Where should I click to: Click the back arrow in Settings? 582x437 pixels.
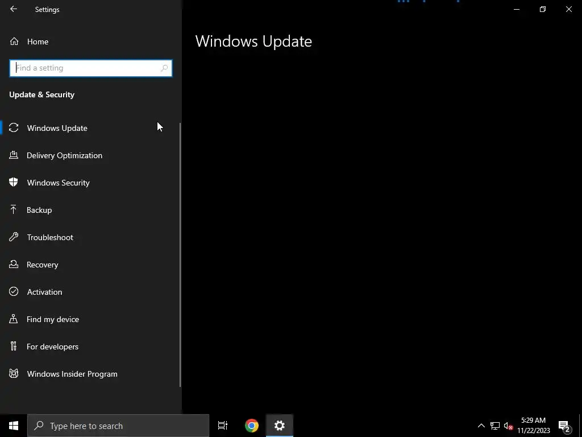14,9
